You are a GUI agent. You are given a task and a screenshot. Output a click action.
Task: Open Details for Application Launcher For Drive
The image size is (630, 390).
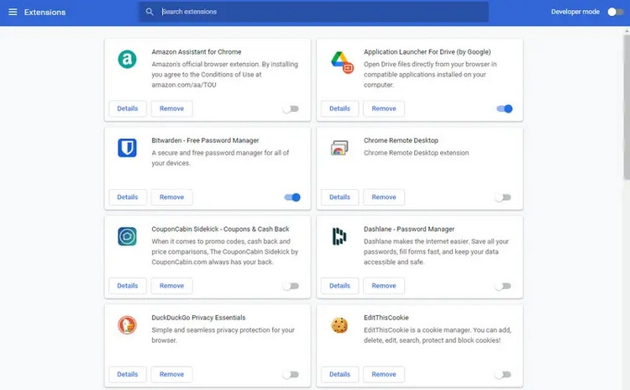pyautogui.click(x=339, y=108)
